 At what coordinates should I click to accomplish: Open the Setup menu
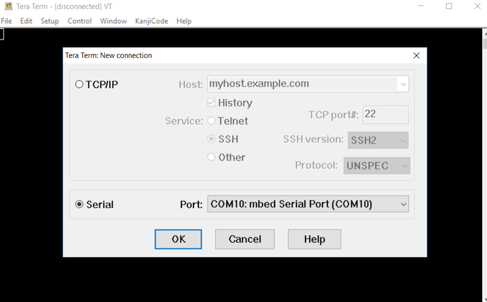click(50, 21)
